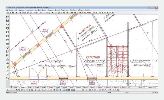
Task: Click the red zoom window magnifier icon
Action: 22,90
